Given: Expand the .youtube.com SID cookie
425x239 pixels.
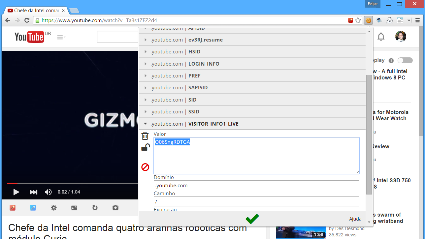Looking at the screenshot, I should tap(252, 100).
